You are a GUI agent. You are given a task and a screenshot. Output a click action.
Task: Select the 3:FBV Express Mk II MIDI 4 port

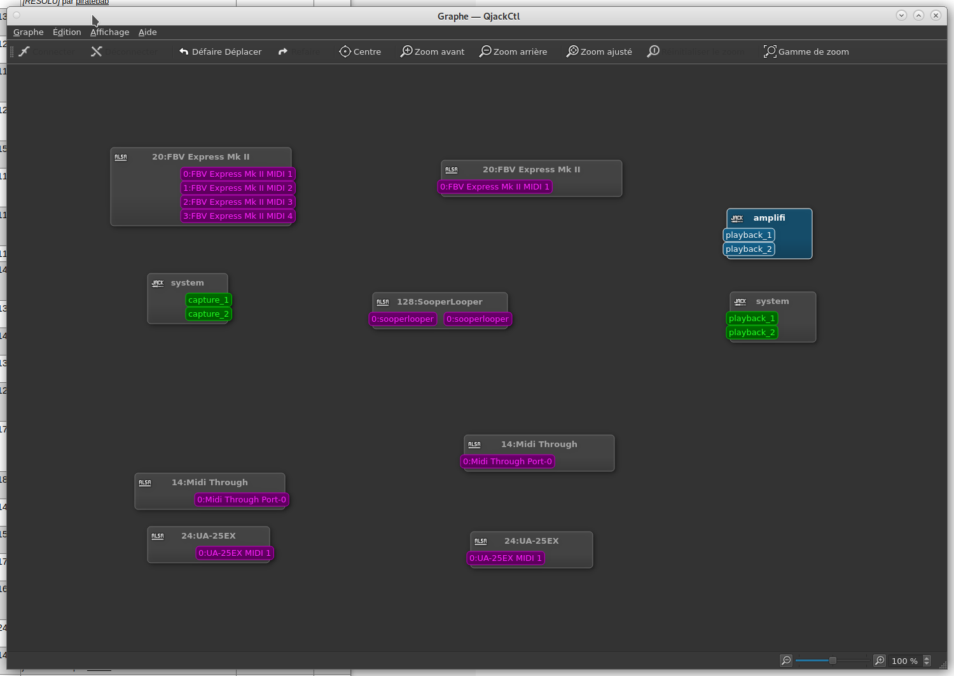click(x=238, y=216)
